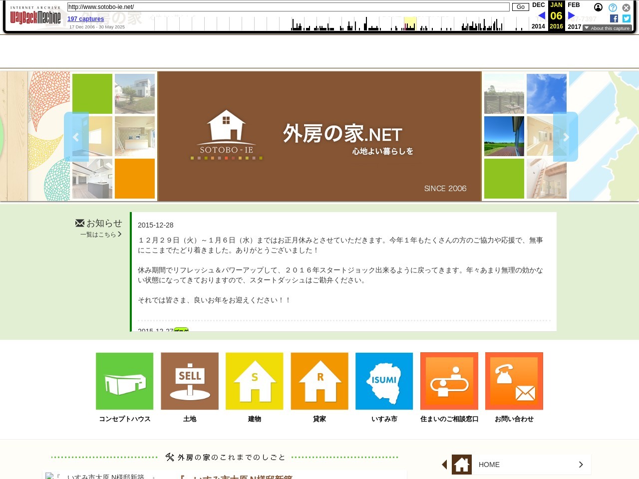The height and width of the screenshot is (479, 639).
Task: Click the Wayback Machine logo
Action: tap(35, 16)
